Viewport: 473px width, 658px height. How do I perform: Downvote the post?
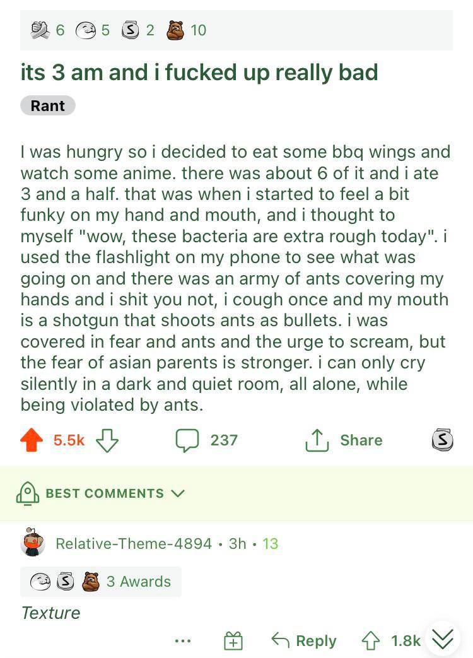coord(107,440)
